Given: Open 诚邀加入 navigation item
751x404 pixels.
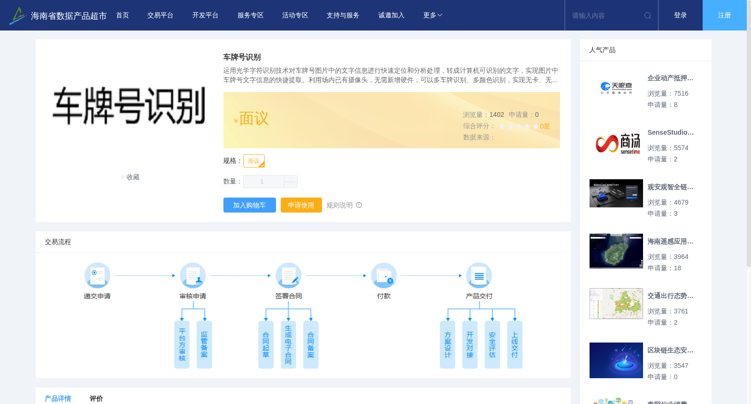Looking at the screenshot, I should tap(391, 15).
